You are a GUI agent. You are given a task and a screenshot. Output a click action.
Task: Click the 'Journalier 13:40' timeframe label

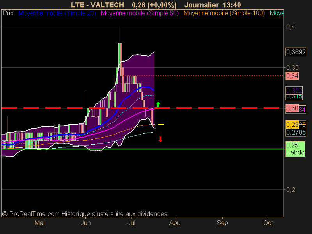point(213,5)
